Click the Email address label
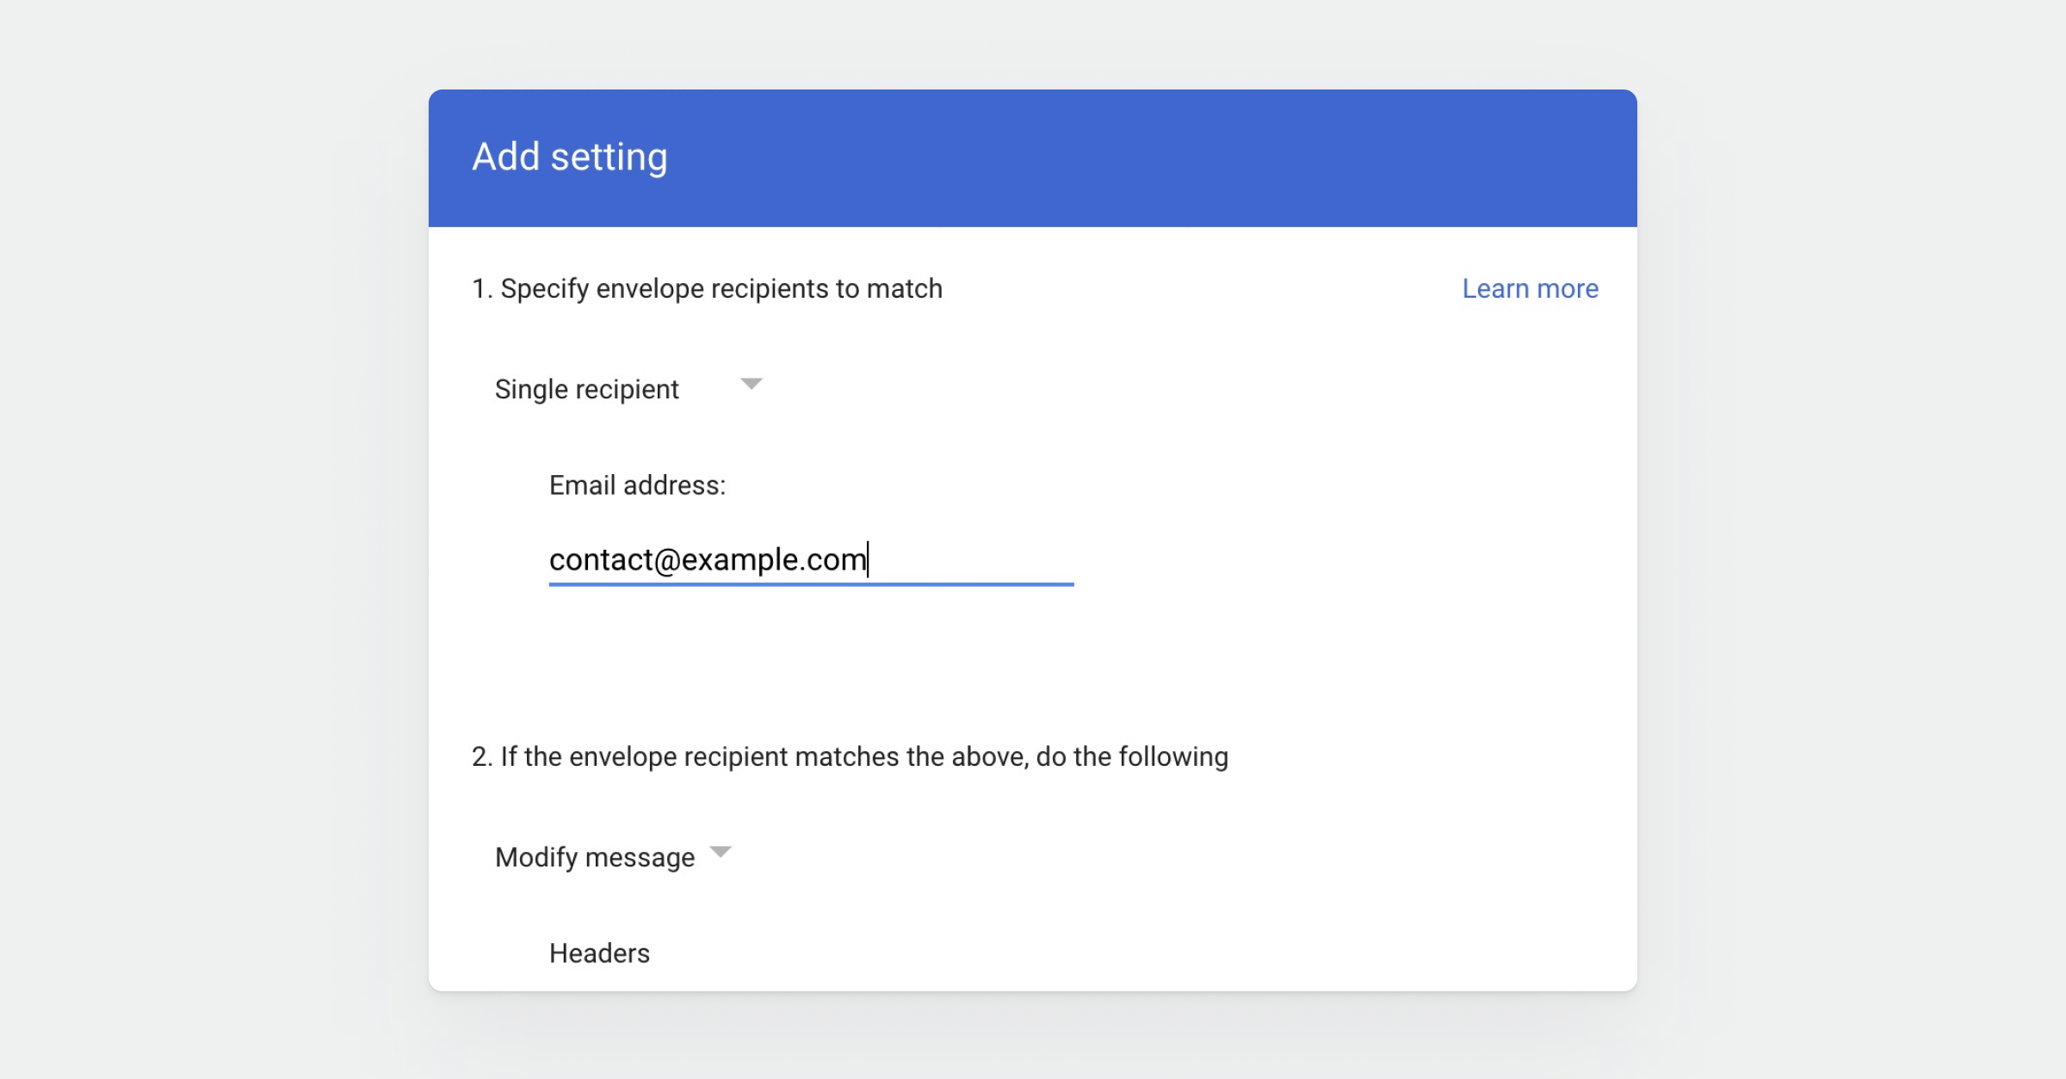This screenshot has height=1079, width=2066. coord(637,486)
